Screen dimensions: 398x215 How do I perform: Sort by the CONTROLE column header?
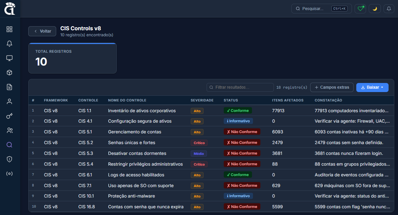(x=88, y=100)
